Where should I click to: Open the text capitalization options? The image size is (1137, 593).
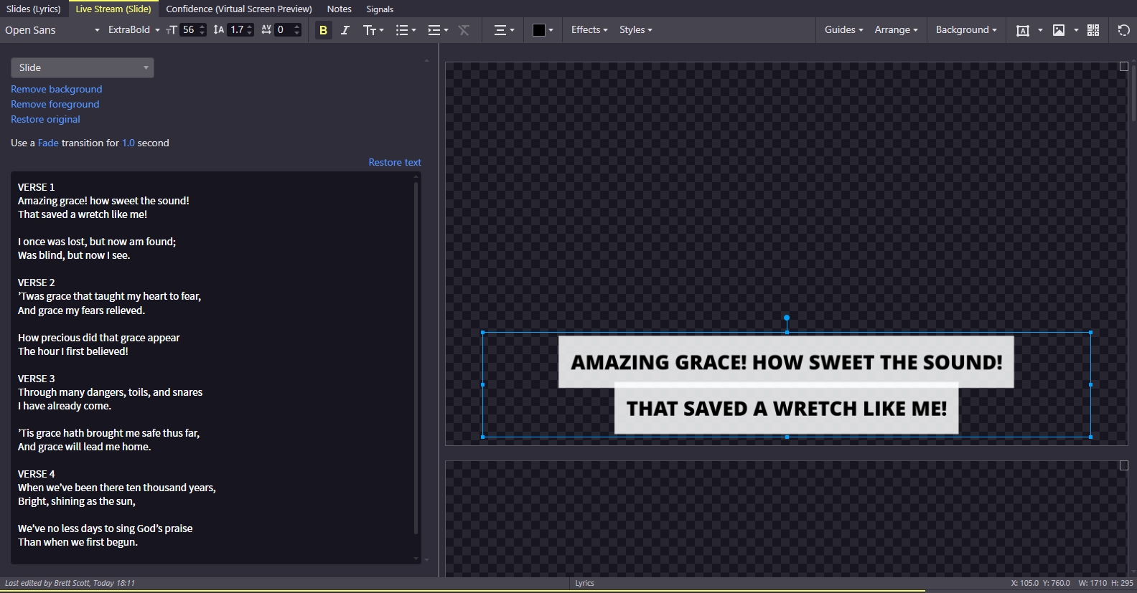pos(373,30)
